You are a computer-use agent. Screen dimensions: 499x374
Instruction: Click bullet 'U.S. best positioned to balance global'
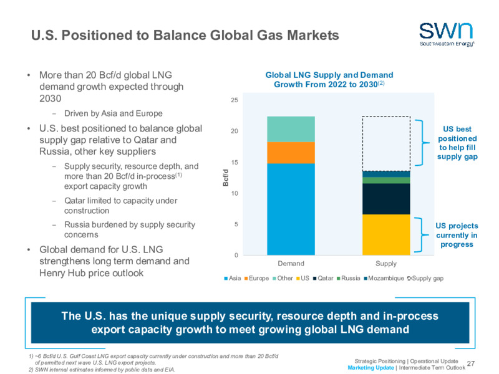[x=120, y=140]
